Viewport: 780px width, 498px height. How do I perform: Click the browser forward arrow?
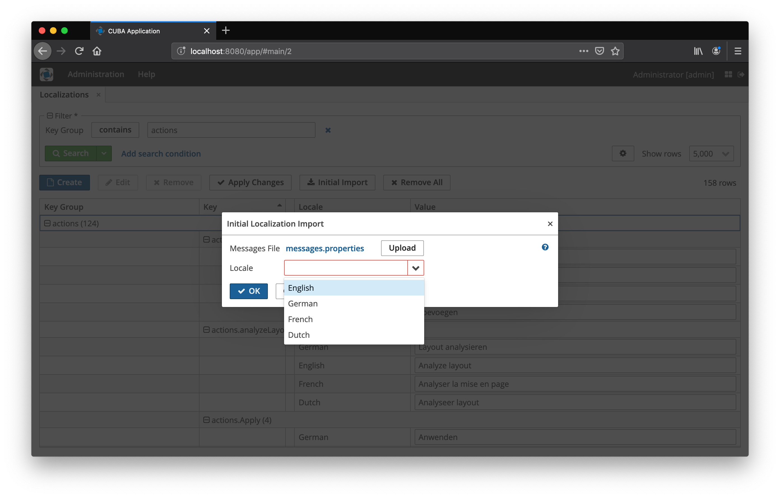point(61,51)
